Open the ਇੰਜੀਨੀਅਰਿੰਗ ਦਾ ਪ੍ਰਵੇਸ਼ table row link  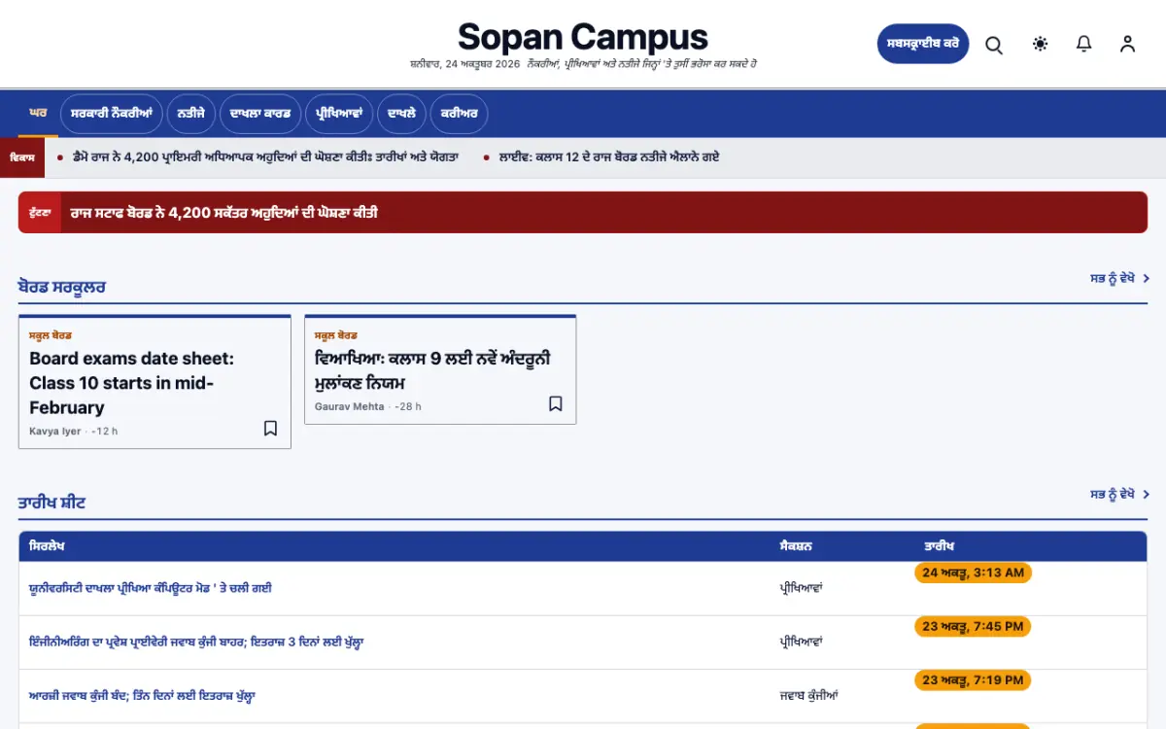click(x=196, y=642)
